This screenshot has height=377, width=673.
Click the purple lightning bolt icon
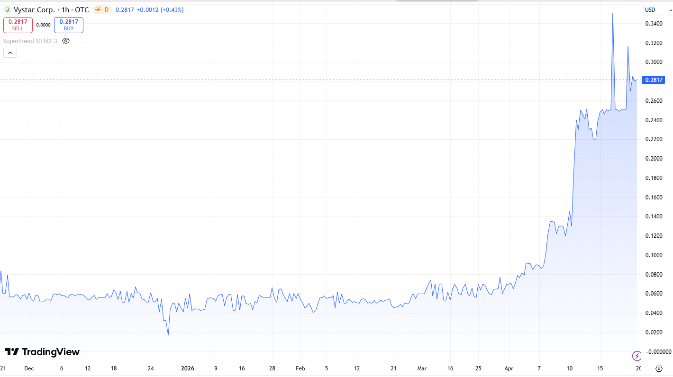[637, 355]
